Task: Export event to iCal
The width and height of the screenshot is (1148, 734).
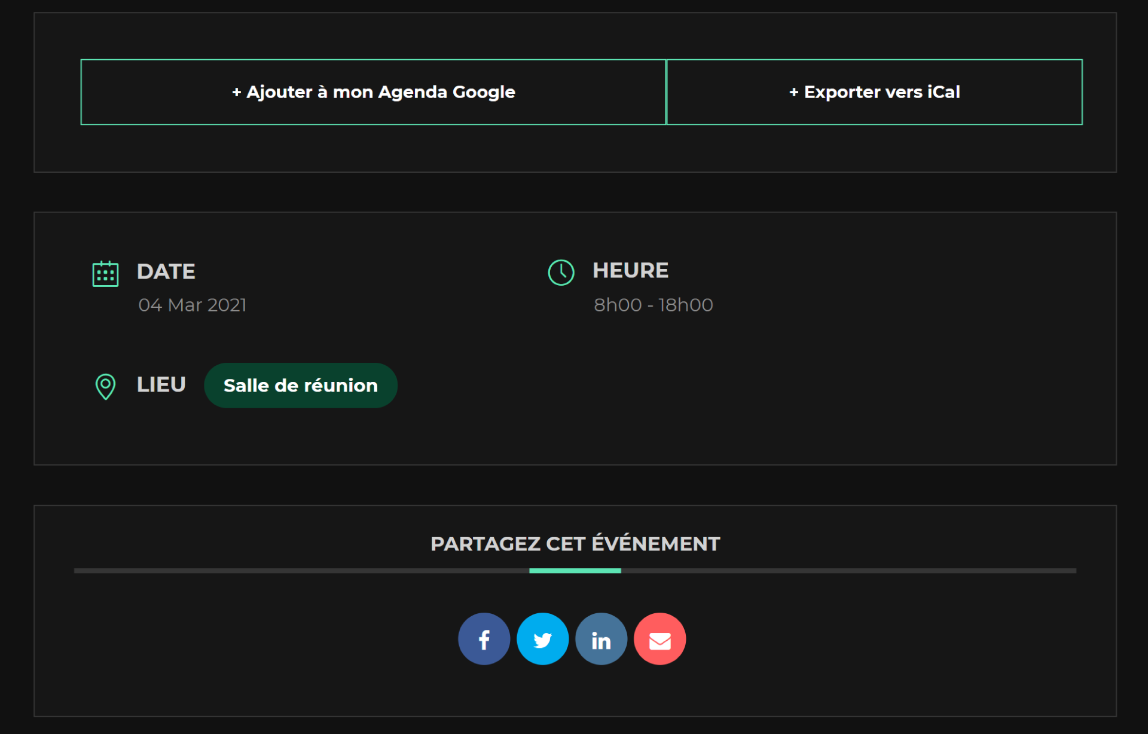Action: [x=874, y=92]
